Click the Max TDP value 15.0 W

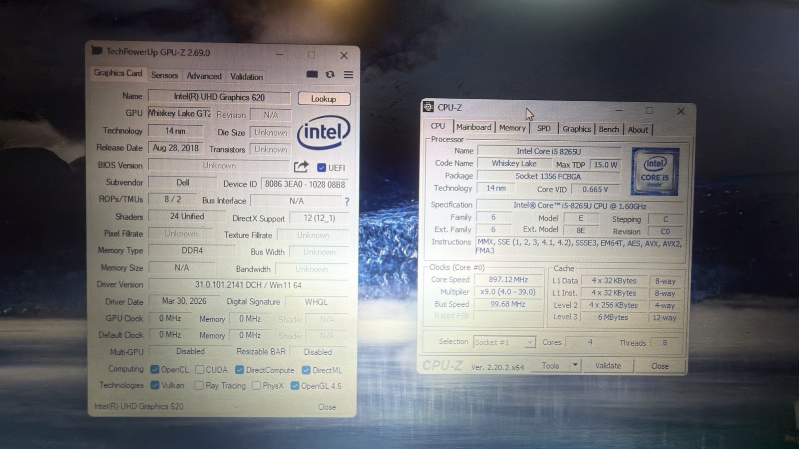pos(605,165)
